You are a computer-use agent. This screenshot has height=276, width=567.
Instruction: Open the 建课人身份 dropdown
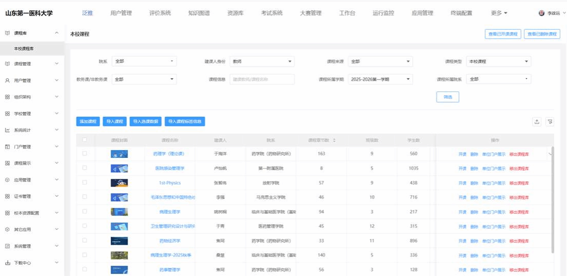tap(262, 62)
